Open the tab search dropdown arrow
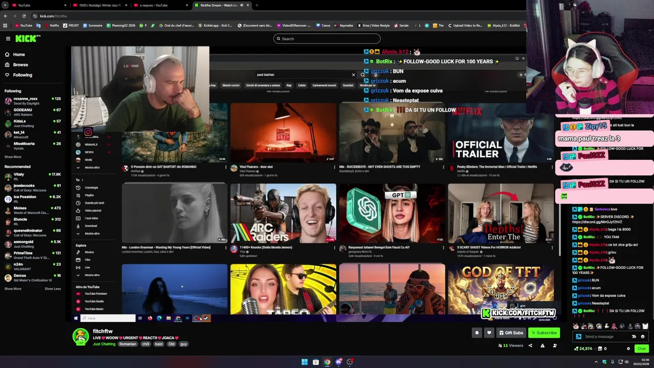This screenshot has height=368, width=654. (x=5, y=5)
